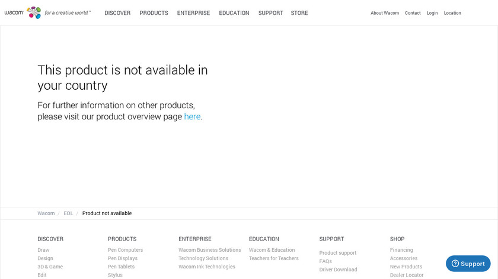
Task: Open Wacom Ink Technologies link
Action: pos(207,267)
